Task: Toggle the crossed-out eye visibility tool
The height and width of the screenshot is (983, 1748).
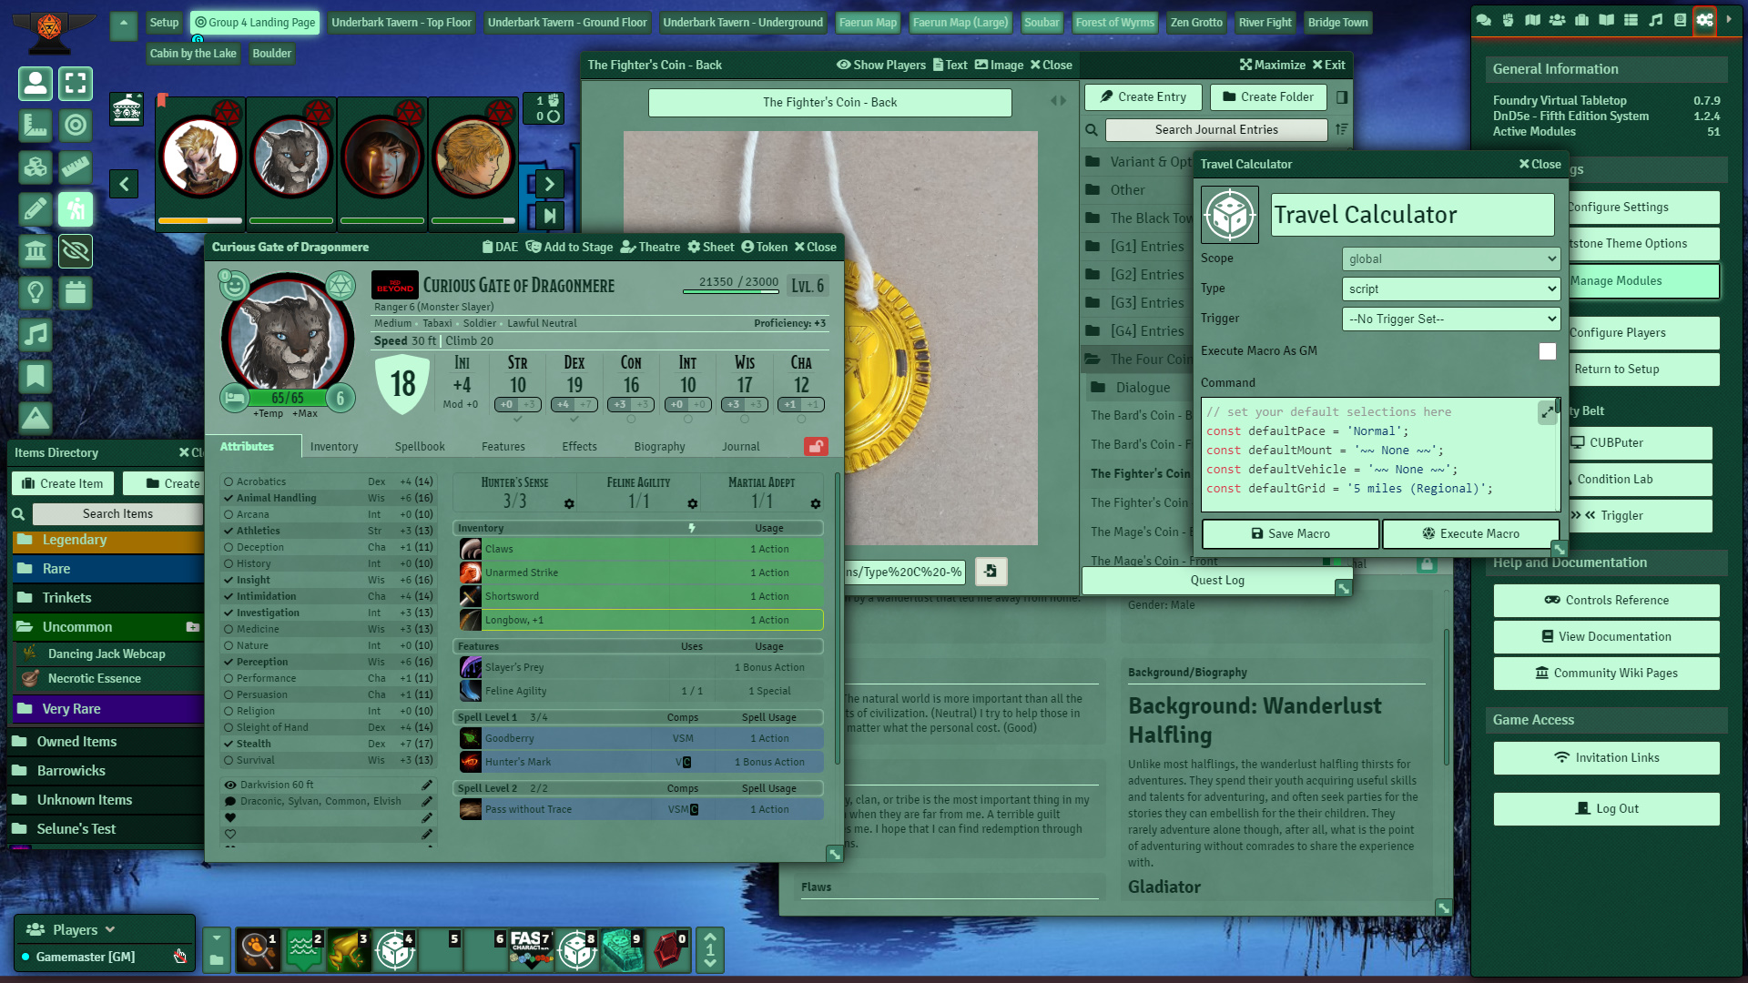Action: tap(76, 250)
